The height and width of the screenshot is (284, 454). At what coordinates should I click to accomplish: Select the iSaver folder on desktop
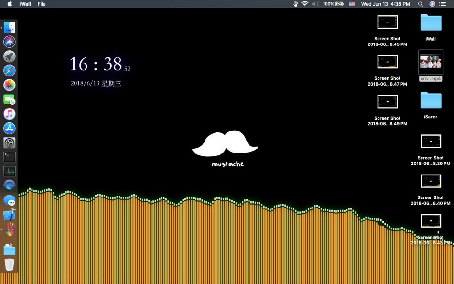[x=431, y=101]
